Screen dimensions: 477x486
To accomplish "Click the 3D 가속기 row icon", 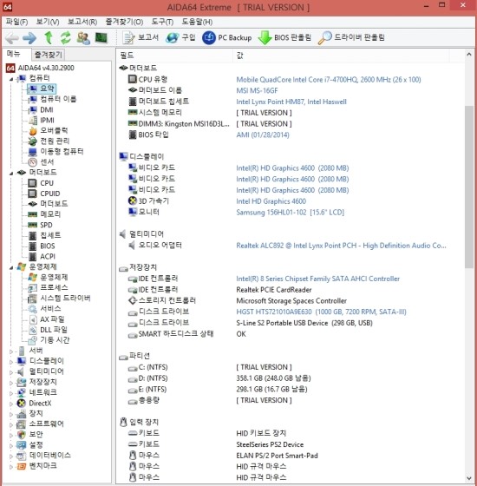I will 133,200.
